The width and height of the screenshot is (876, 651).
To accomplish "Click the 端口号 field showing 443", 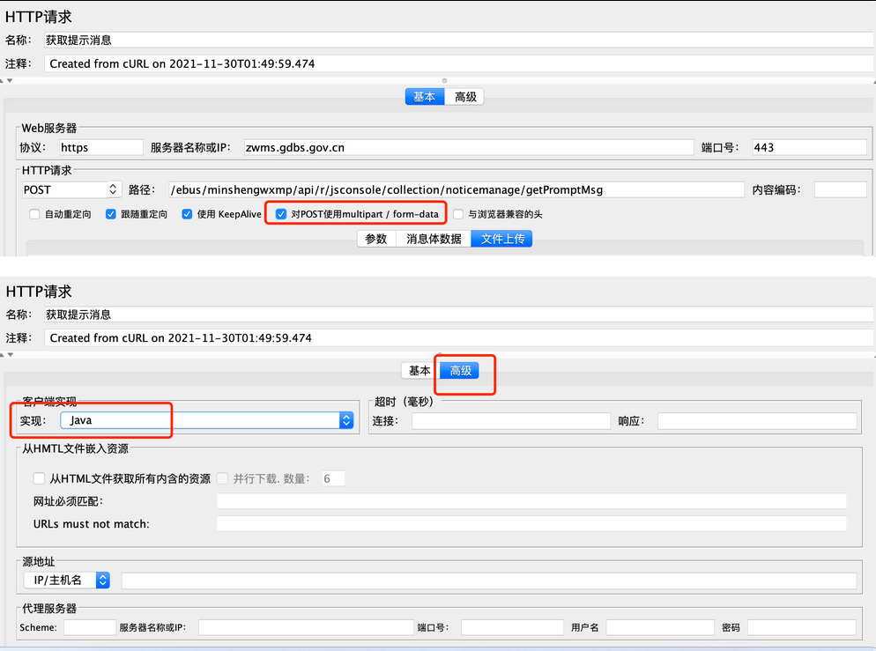I will point(809,147).
